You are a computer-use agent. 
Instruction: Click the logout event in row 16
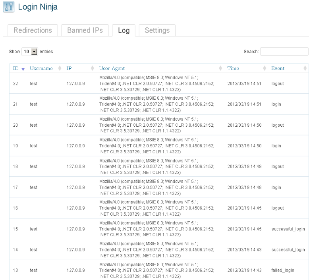point(278,208)
